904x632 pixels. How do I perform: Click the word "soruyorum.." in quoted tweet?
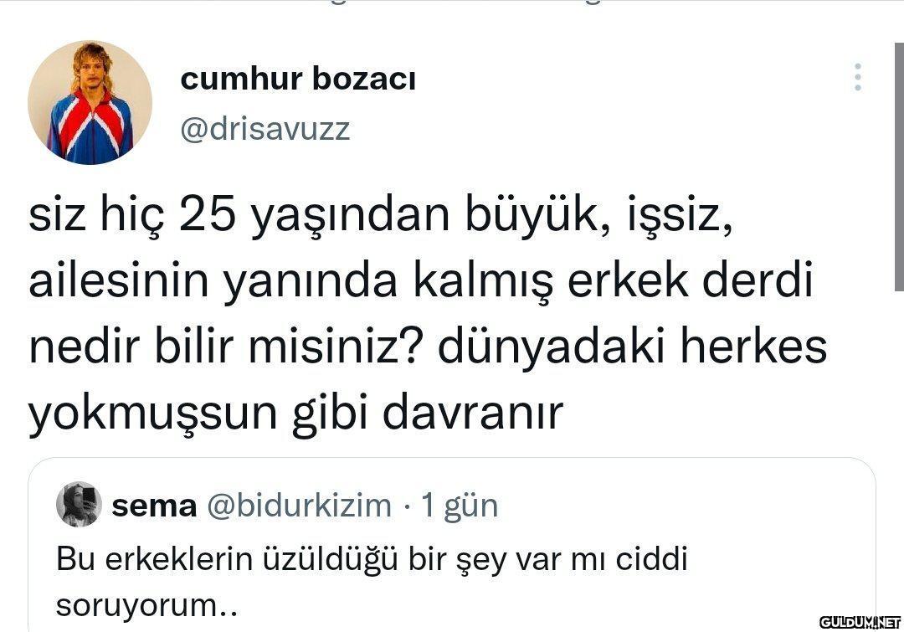tap(147, 605)
